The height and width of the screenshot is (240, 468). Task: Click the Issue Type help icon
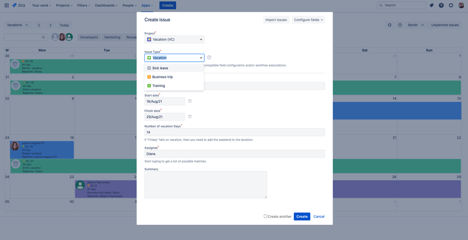pyautogui.click(x=209, y=58)
